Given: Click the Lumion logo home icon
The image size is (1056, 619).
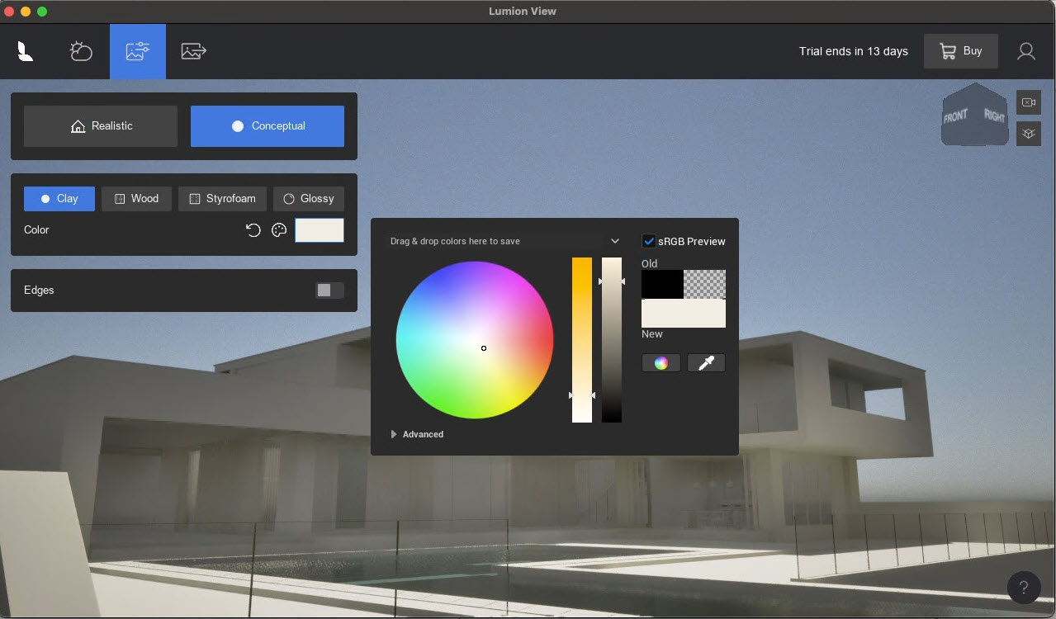Looking at the screenshot, I should 26,51.
